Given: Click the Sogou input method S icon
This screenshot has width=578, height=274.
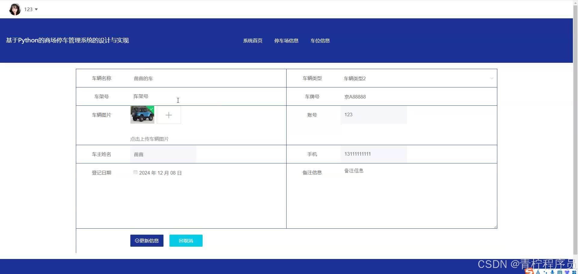Looking at the screenshot, I should (529, 271).
